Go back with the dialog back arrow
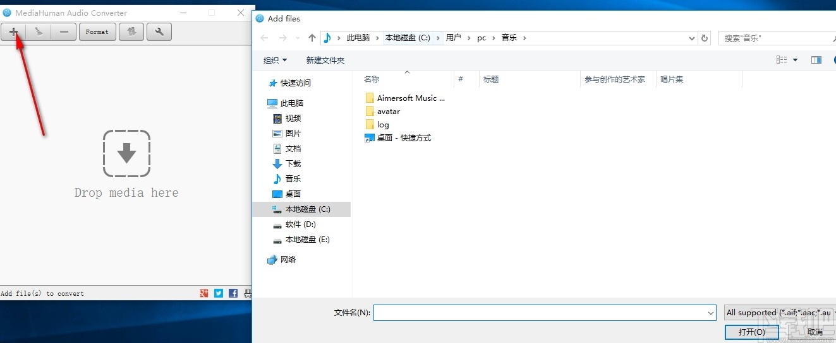The image size is (836, 343). tap(264, 38)
